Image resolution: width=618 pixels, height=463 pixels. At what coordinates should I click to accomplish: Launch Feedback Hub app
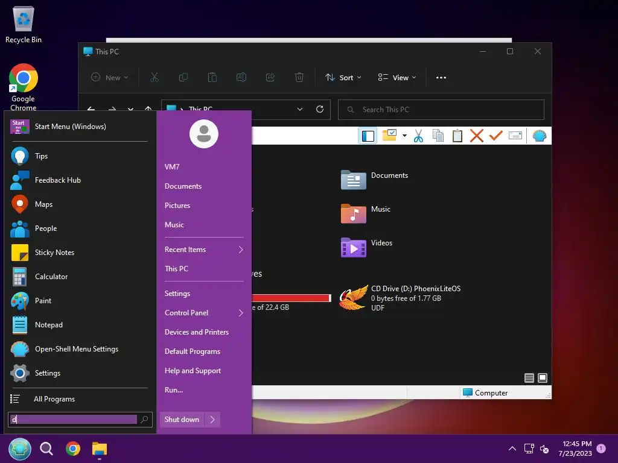79,180
